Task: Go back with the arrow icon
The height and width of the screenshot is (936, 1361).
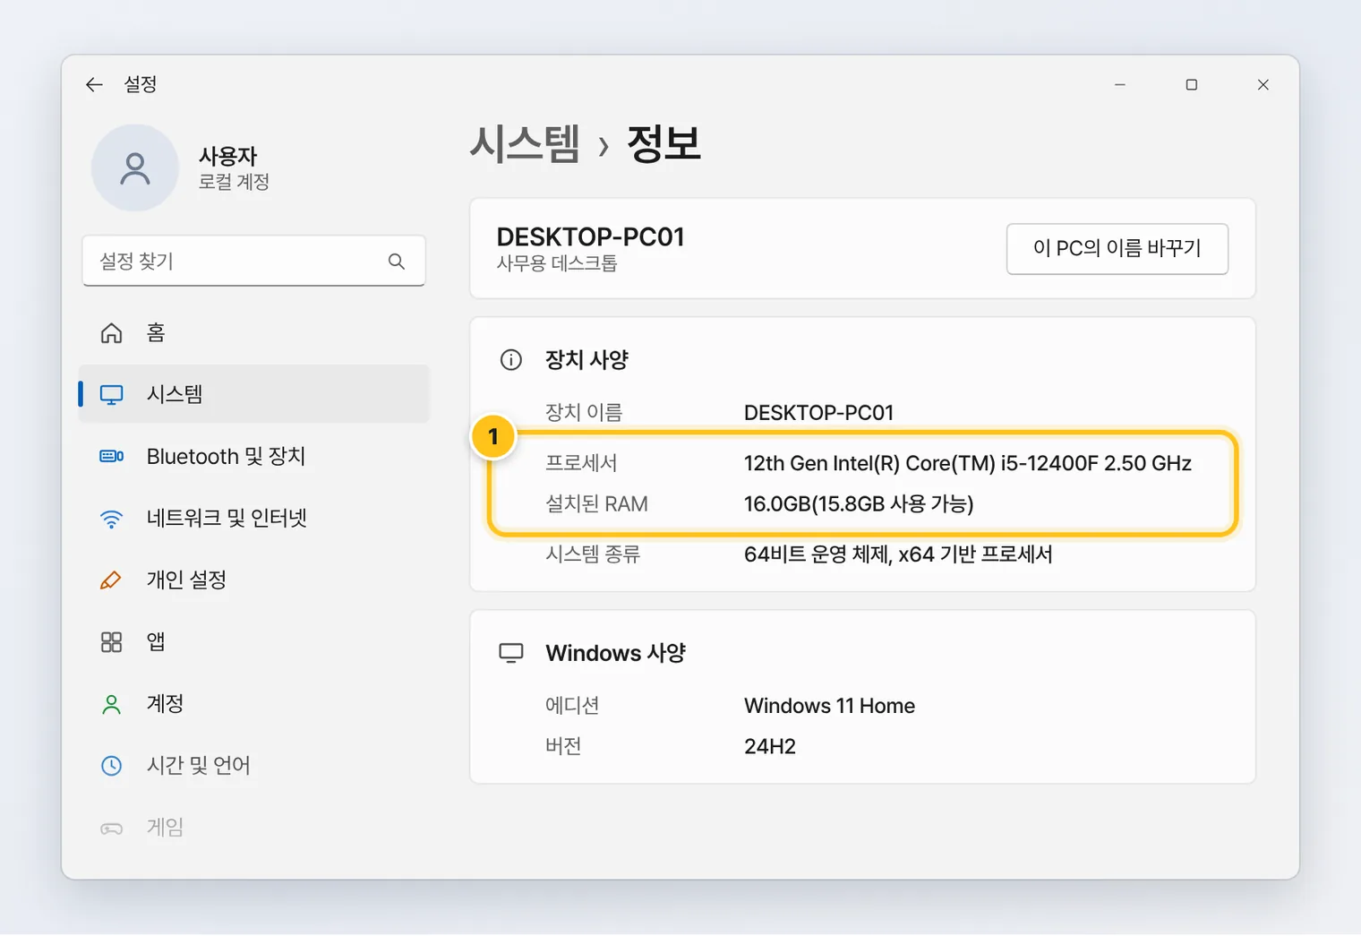Action: pos(94,84)
